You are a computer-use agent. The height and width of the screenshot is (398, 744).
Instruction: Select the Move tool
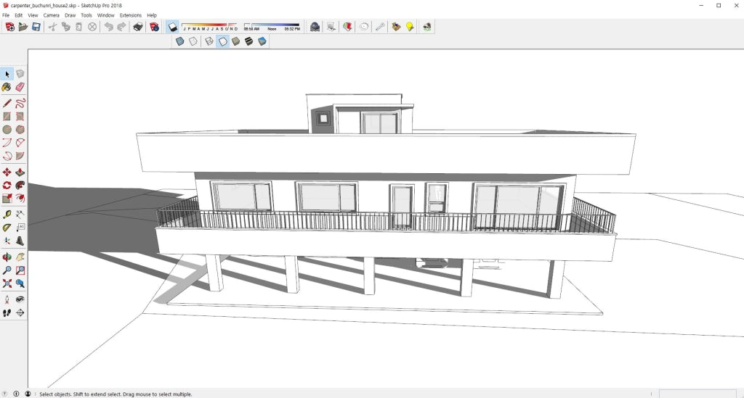[x=7, y=173]
